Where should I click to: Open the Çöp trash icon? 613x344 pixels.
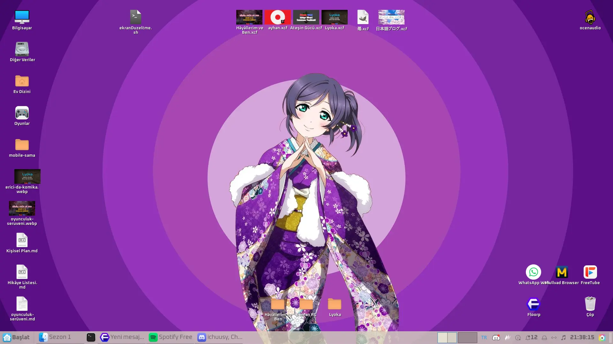point(590,306)
